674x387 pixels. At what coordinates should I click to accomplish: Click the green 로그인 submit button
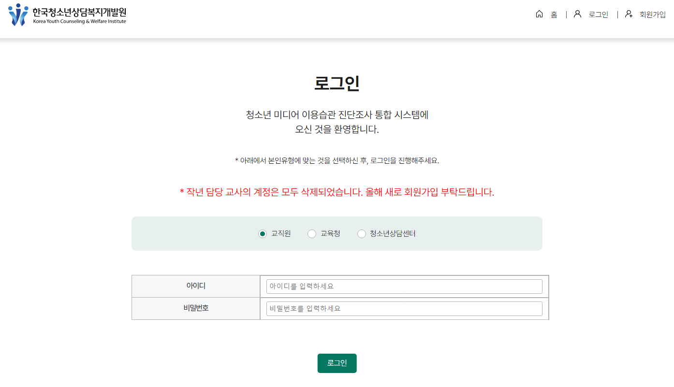click(337, 363)
